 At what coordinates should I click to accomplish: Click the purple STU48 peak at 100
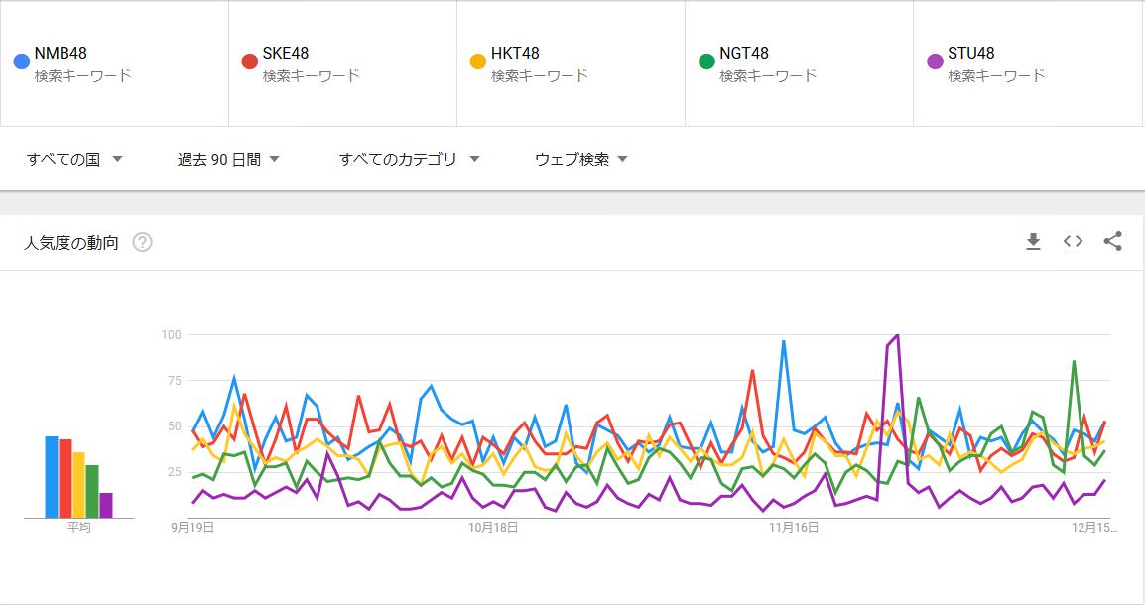pos(897,335)
